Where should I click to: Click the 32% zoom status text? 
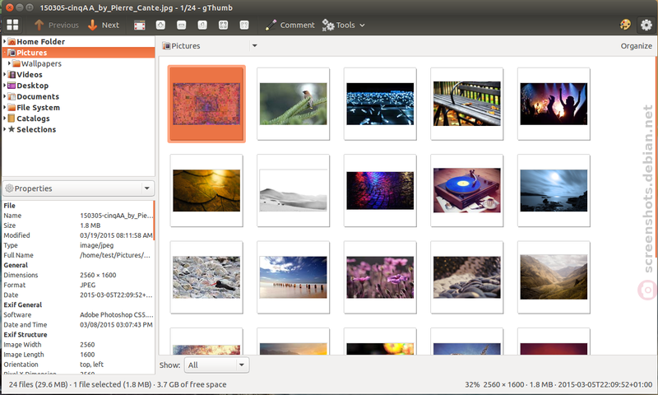tap(472, 384)
